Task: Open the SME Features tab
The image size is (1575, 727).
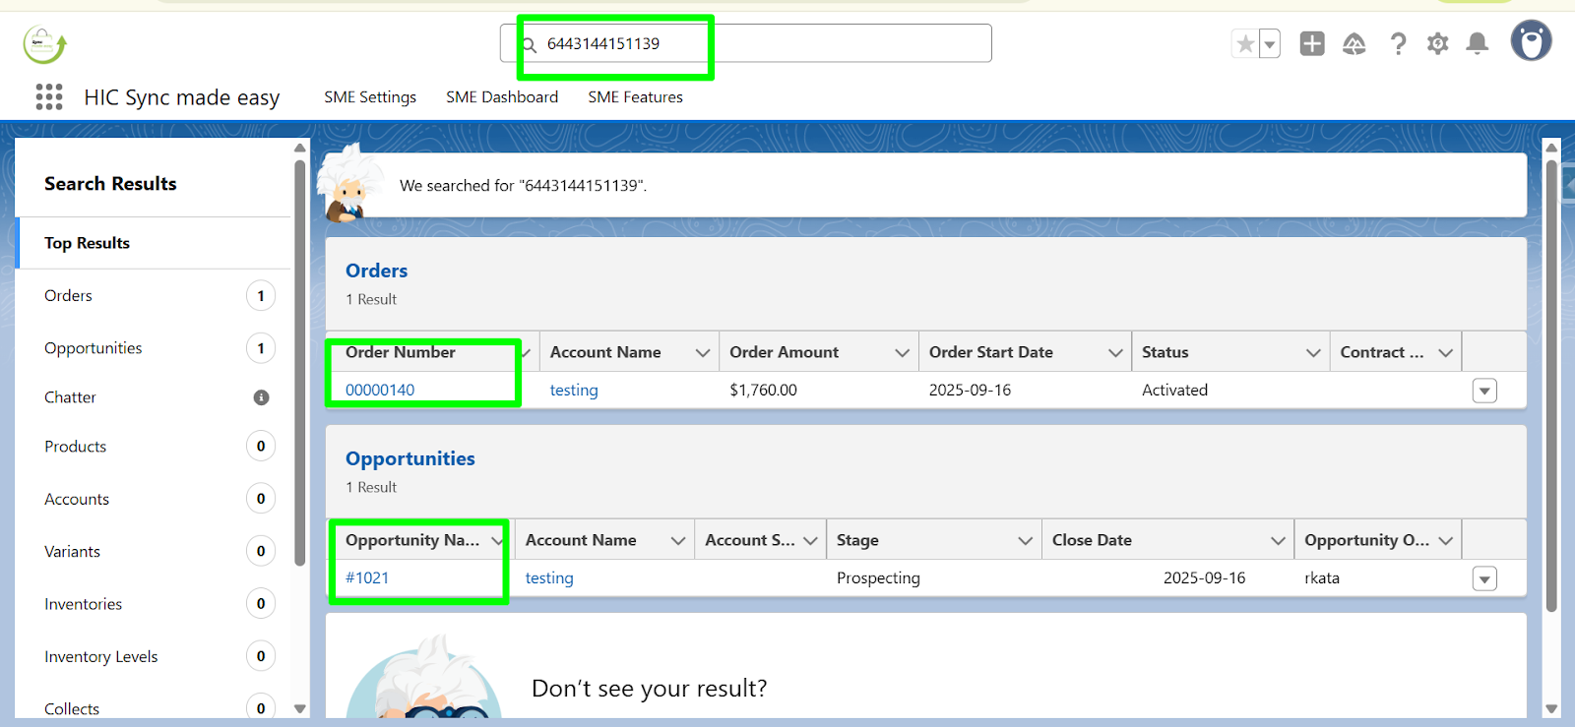Action: coord(636,97)
